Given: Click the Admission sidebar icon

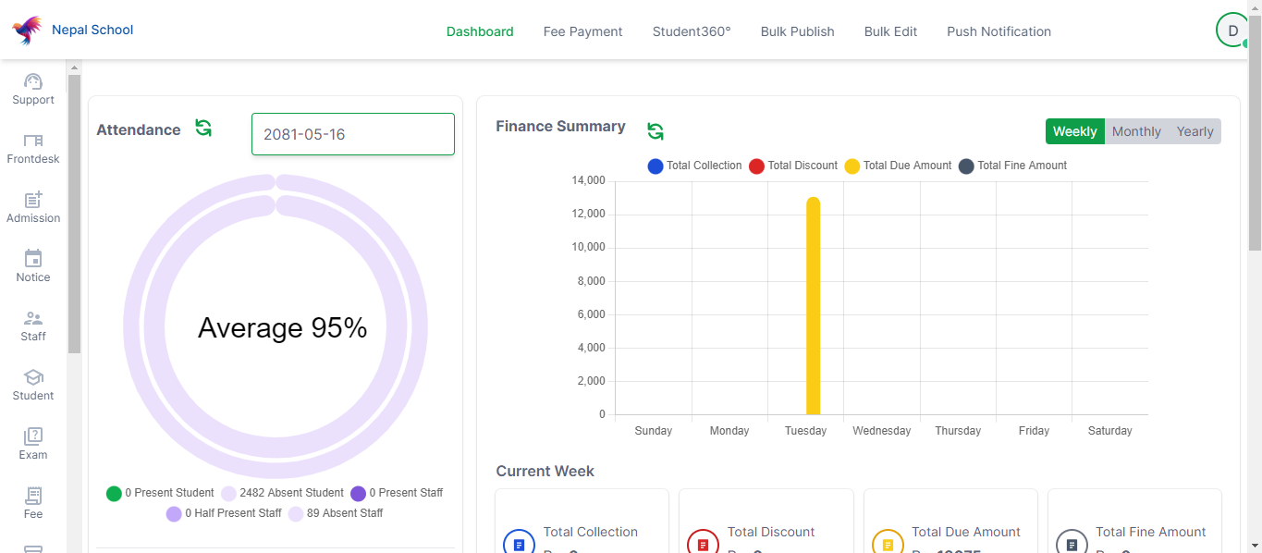Looking at the screenshot, I should tap(33, 201).
